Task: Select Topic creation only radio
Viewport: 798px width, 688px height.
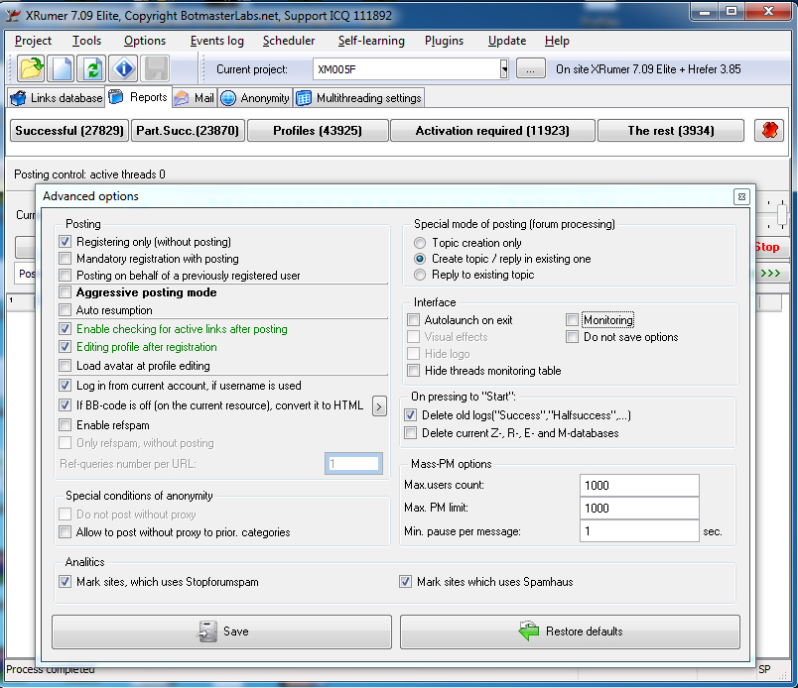Action: [420, 243]
